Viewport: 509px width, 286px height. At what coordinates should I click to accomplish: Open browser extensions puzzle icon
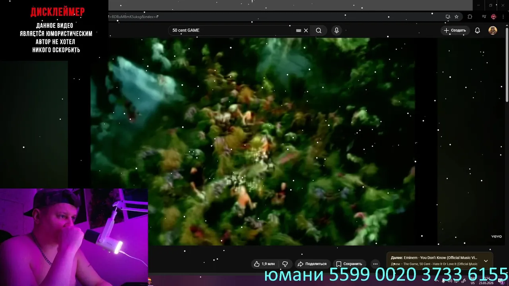click(470, 17)
